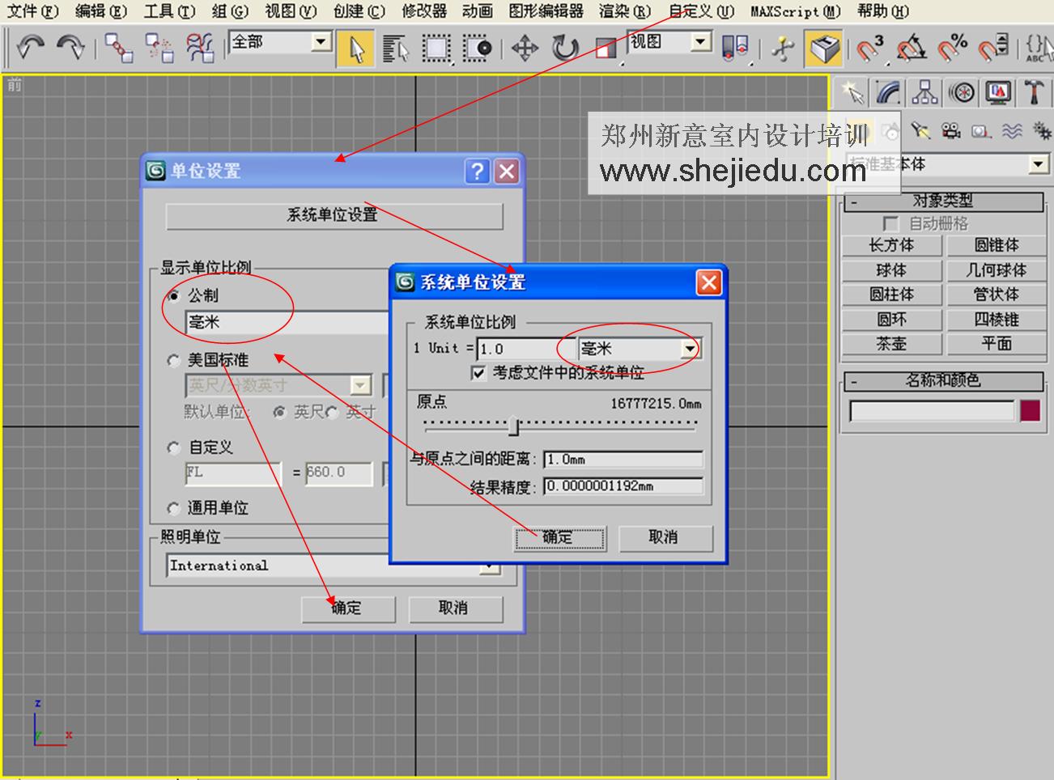Viewport: 1054px width, 780px height.
Task: Open the Cameras creation category icon
Action: [950, 129]
